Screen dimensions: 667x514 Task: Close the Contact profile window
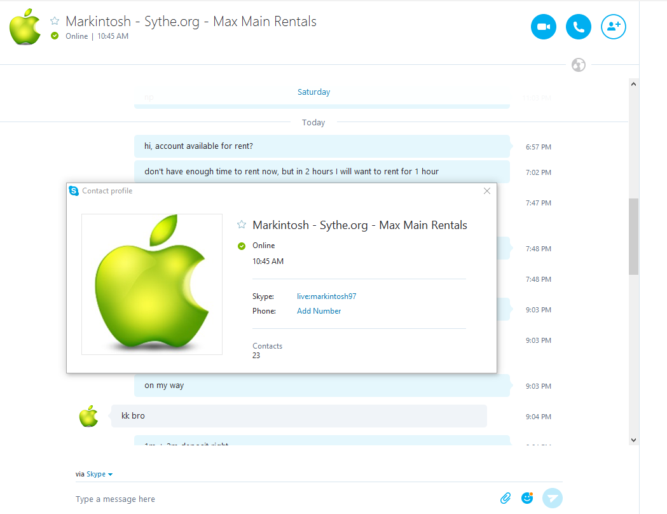coord(487,191)
